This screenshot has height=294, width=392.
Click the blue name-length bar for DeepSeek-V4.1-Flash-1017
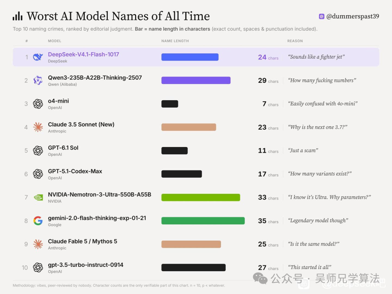pos(190,57)
